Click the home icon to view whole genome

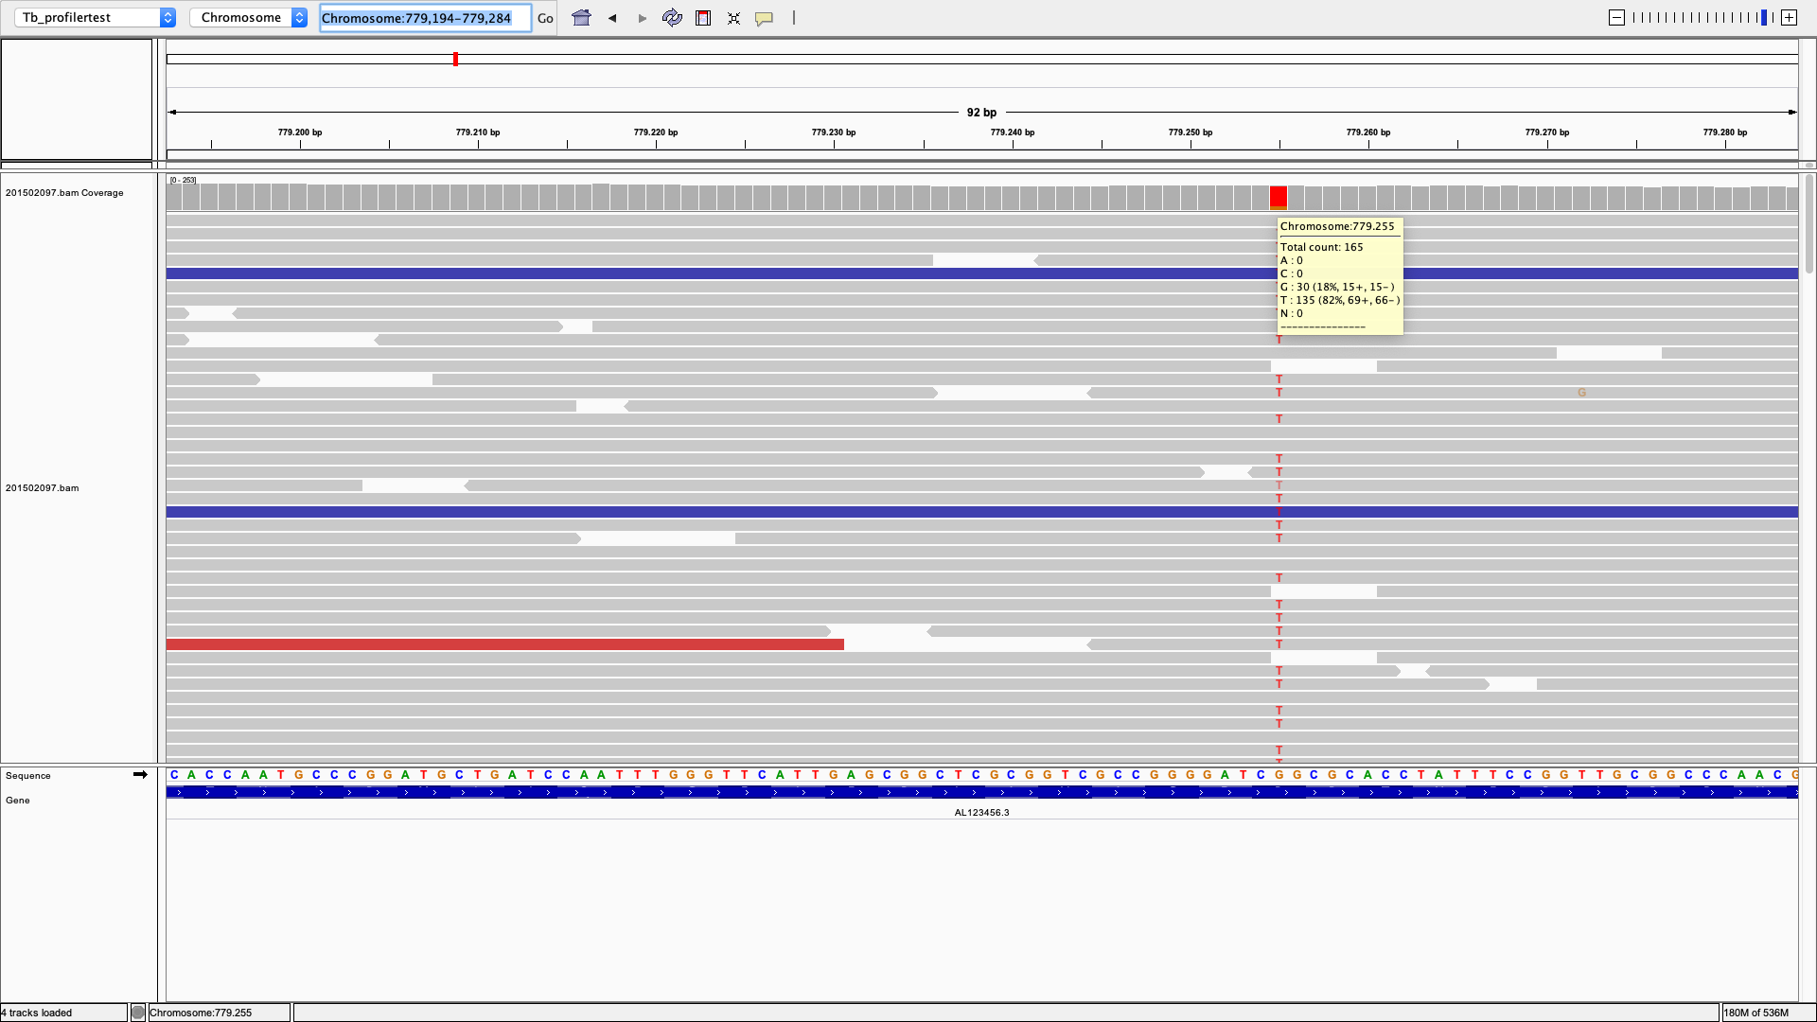(581, 18)
